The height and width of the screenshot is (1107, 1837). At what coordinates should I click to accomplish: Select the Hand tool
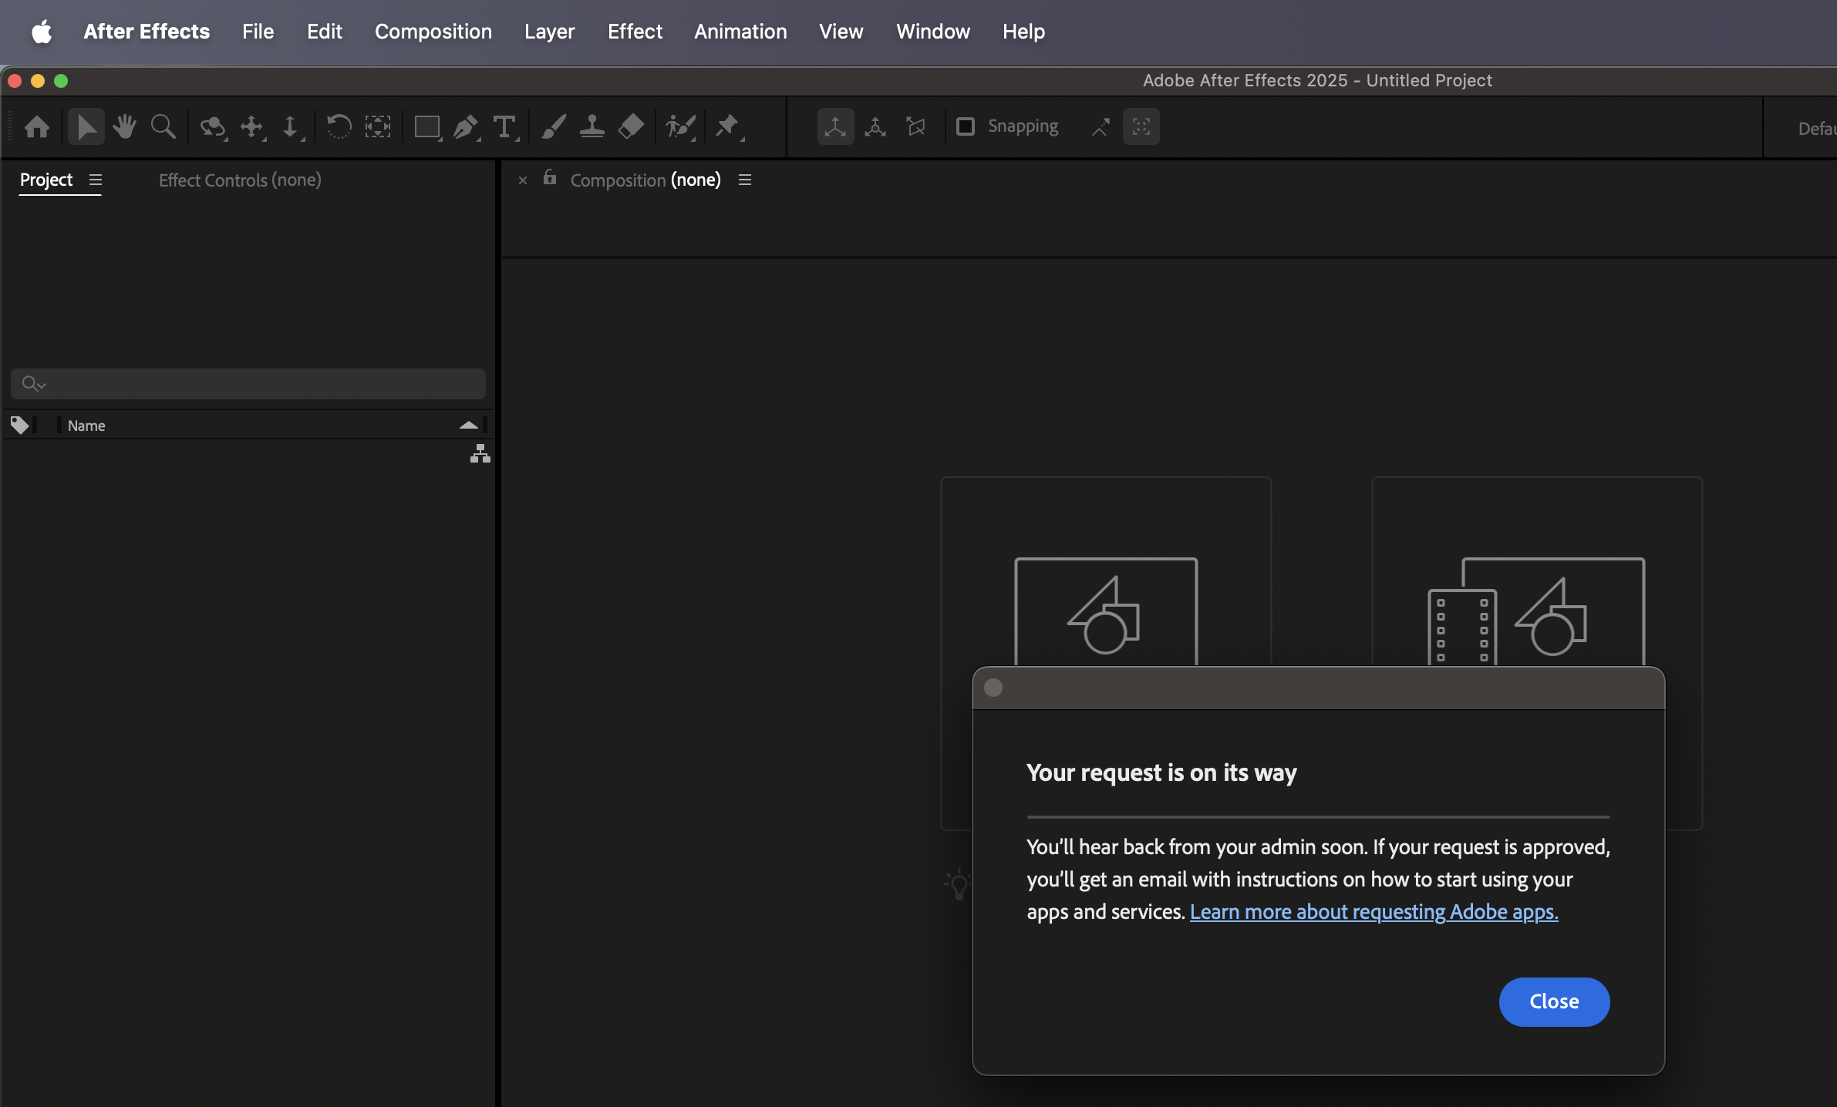[124, 126]
